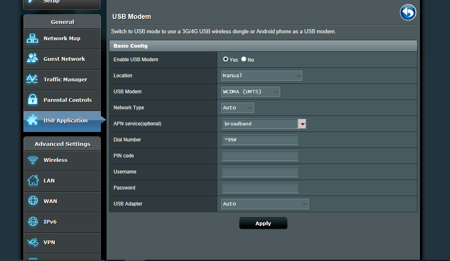Image resolution: width=450 pixels, height=261 pixels.
Task: Click the LAN house icon
Action: pyautogui.click(x=33, y=180)
